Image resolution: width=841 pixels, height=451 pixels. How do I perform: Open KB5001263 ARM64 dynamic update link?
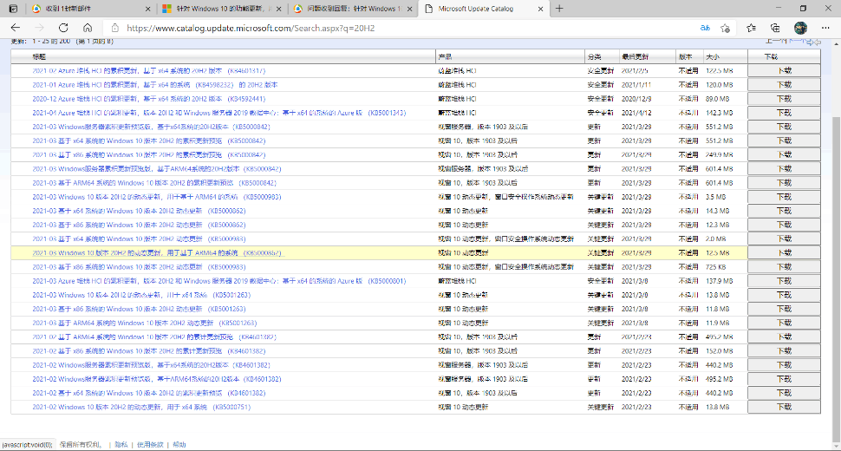[144, 323]
